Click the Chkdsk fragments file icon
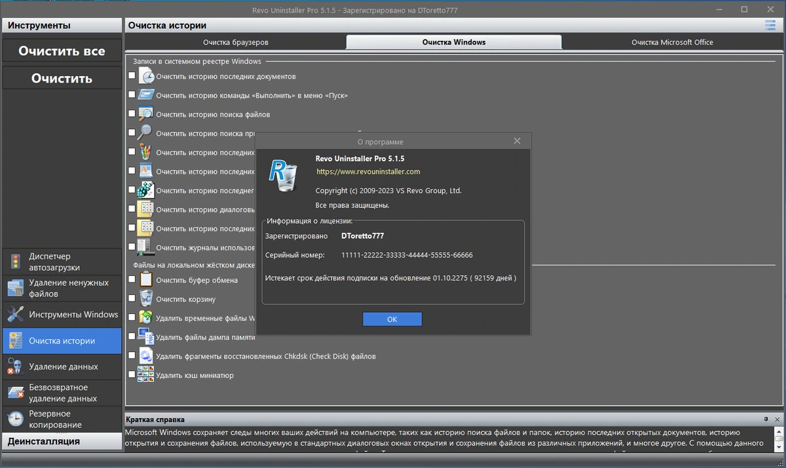 point(145,356)
